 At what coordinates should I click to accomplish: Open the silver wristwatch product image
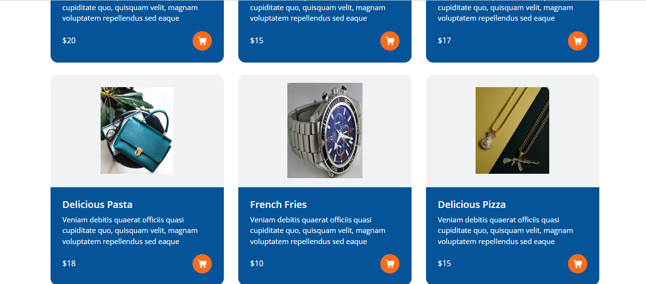[325, 130]
